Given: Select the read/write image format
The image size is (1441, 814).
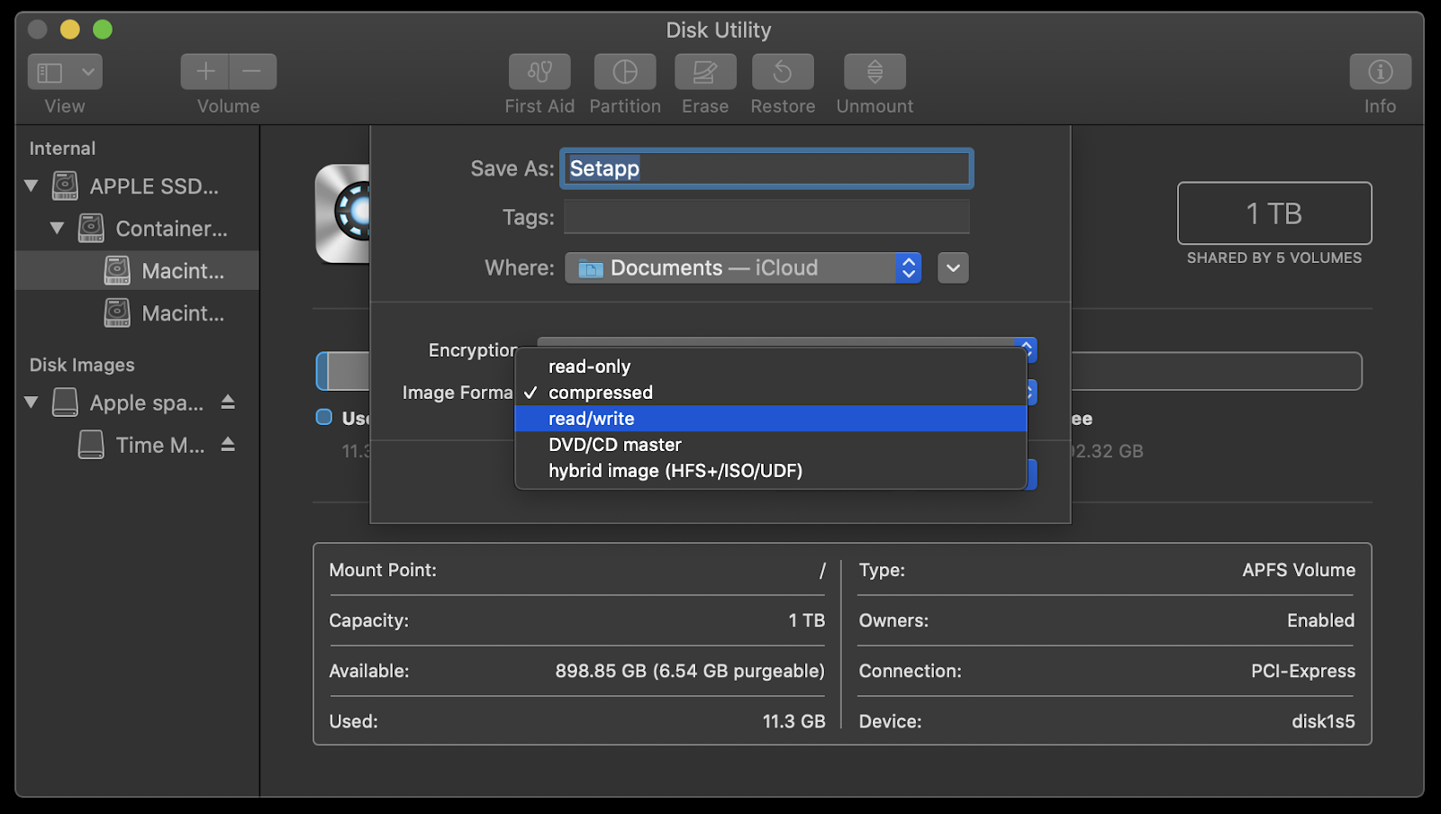Looking at the screenshot, I should 591,418.
